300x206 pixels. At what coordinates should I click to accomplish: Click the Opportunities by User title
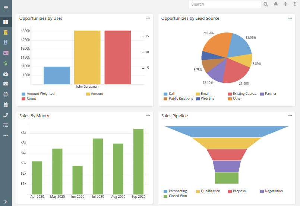(x=41, y=18)
